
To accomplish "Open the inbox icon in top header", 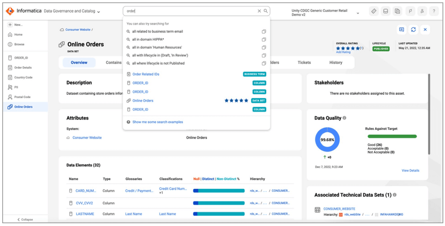I will [x=386, y=11].
